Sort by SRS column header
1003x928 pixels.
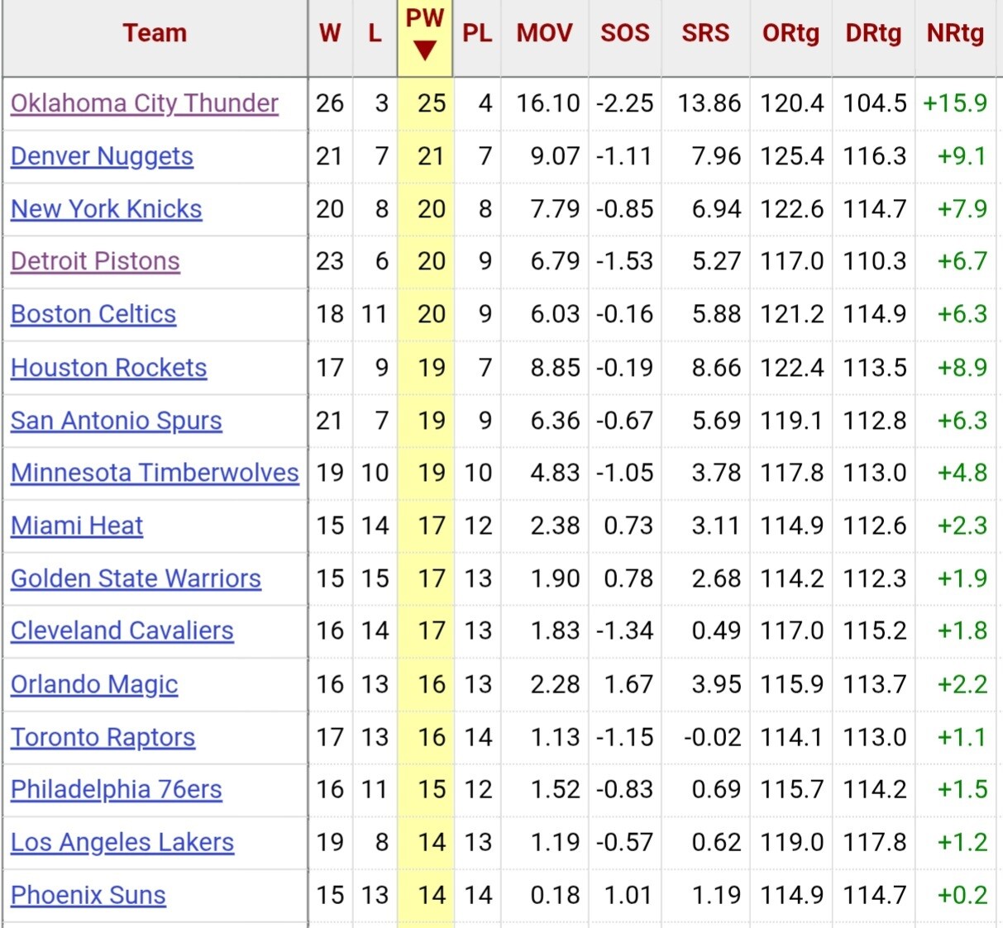pyautogui.click(x=705, y=33)
